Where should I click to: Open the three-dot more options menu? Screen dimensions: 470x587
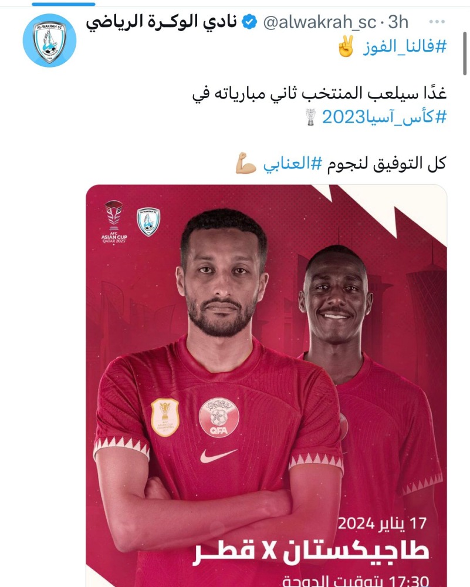pos(437,22)
